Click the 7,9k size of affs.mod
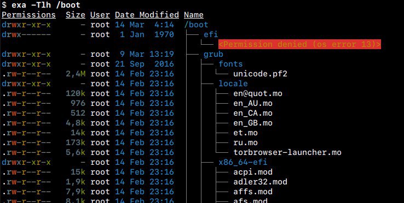The width and height of the screenshot is (404, 203). click(x=75, y=192)
